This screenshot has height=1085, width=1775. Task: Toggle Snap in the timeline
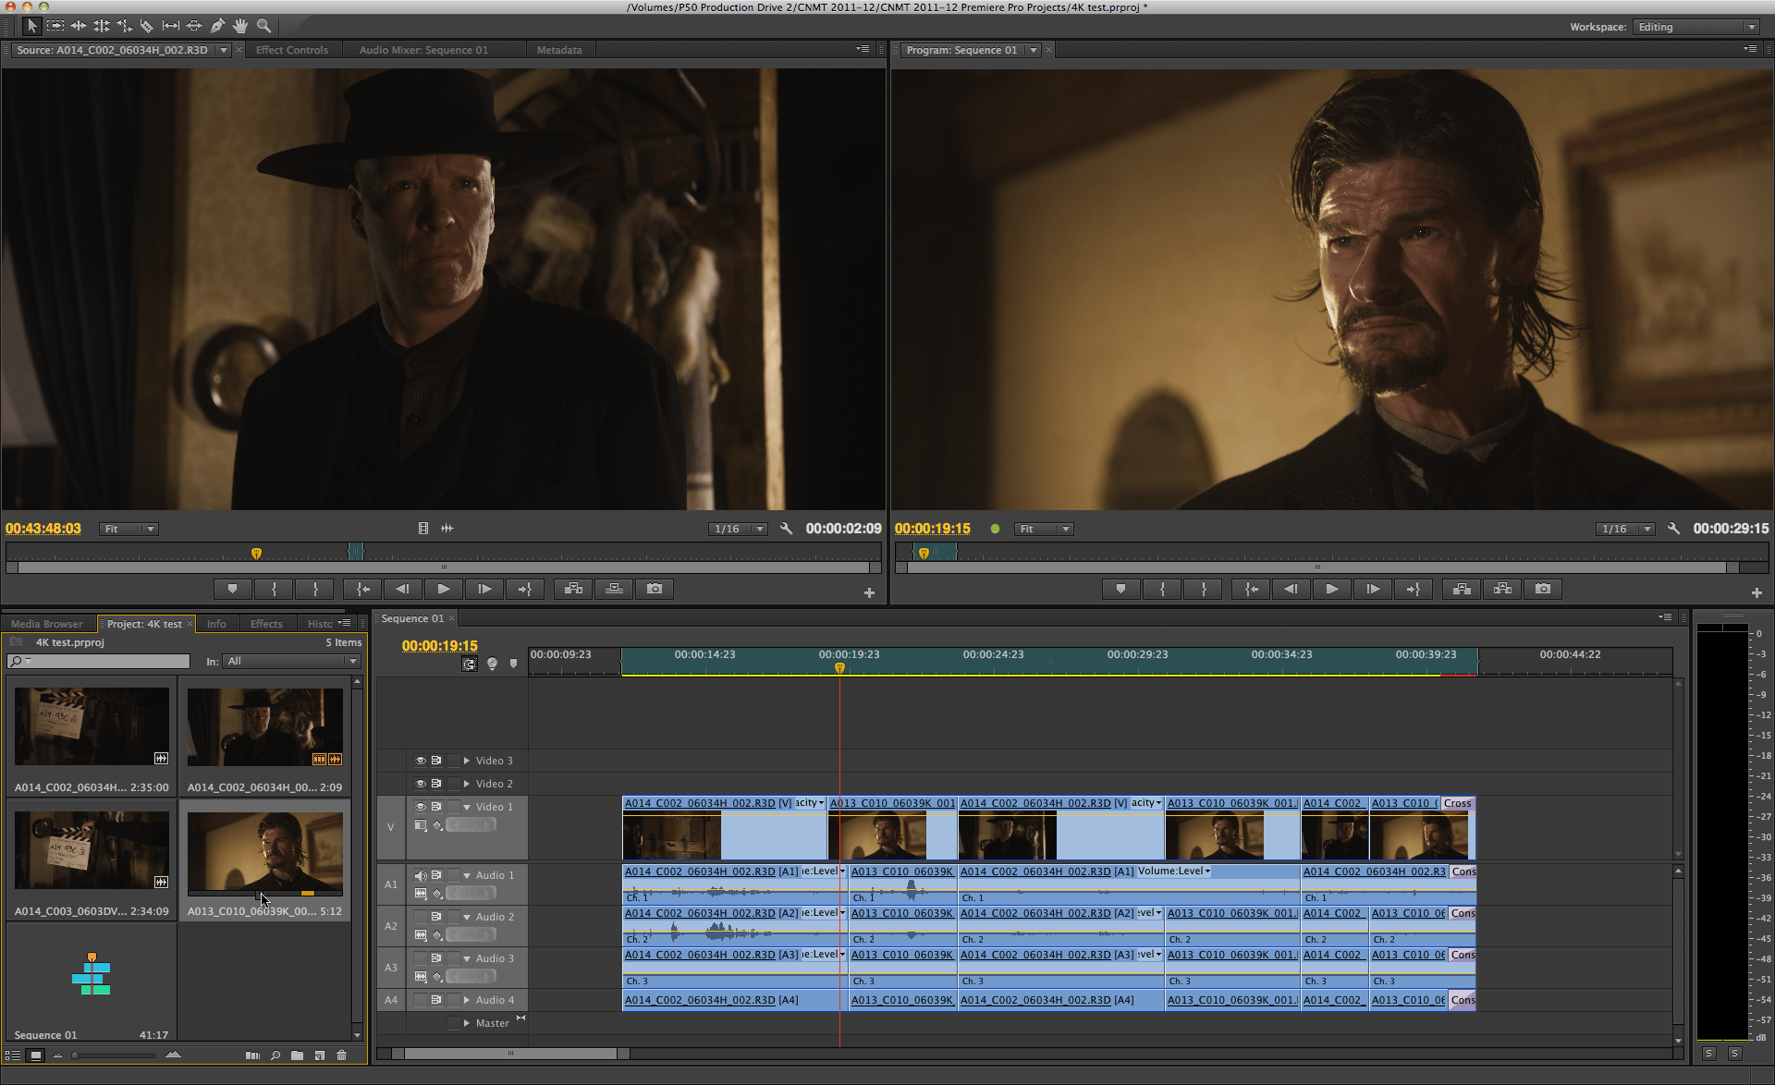(x=470, y=664)
